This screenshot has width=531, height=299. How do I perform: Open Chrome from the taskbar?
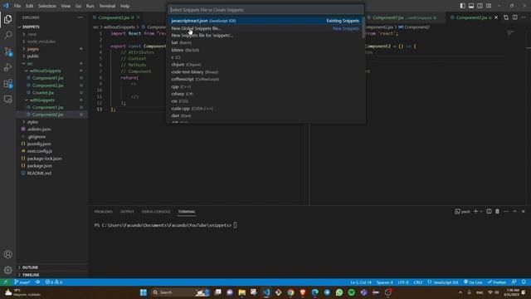290,292
